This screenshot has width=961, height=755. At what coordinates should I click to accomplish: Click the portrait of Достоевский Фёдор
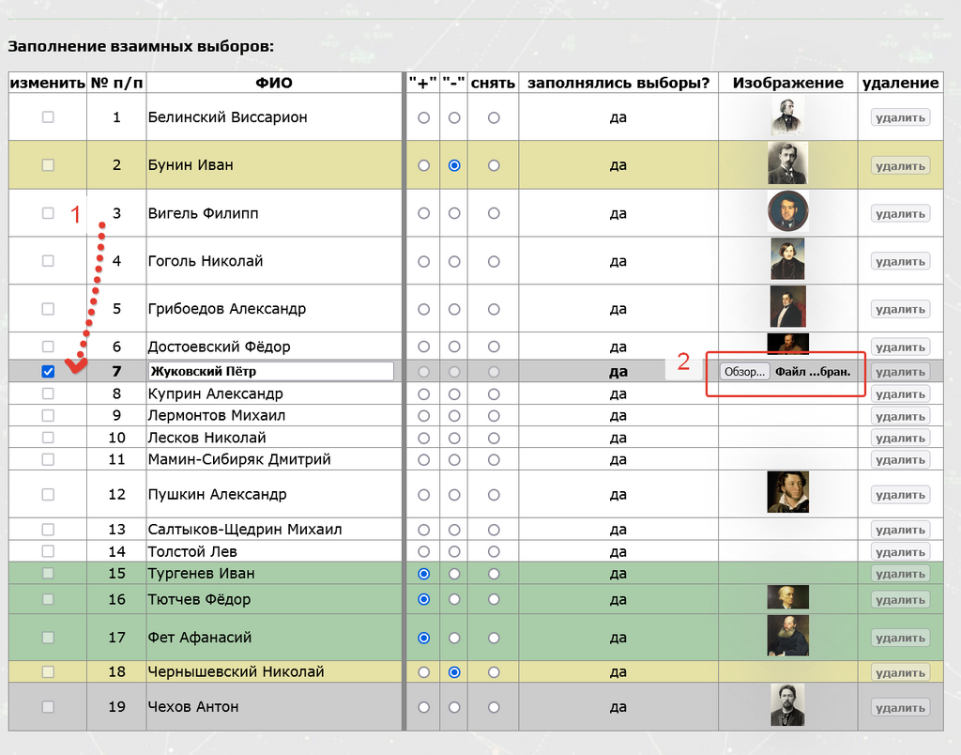coord(788,346)
